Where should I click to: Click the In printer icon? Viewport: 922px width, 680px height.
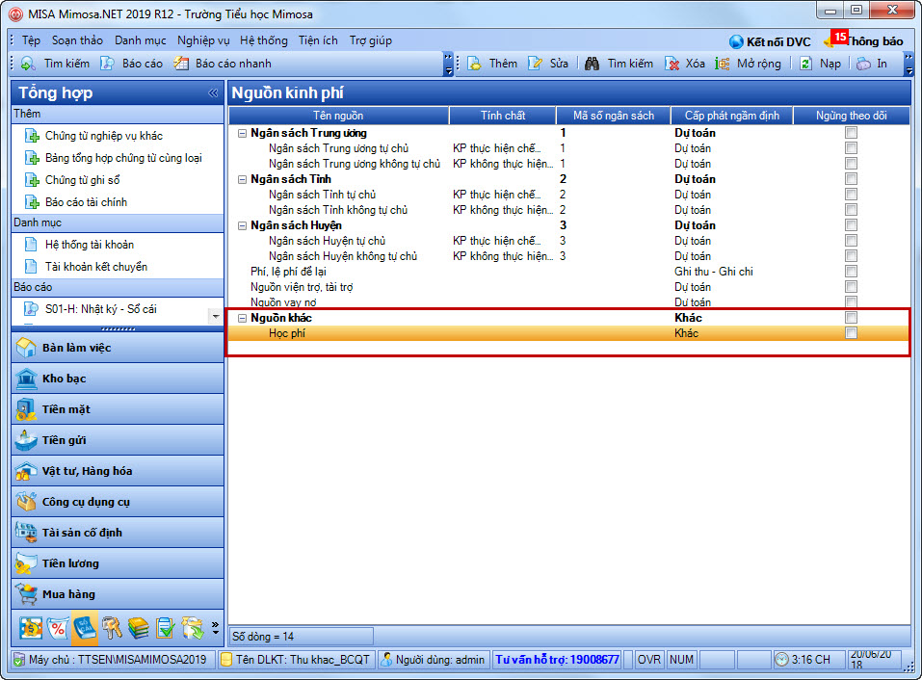tap(864, 64)
